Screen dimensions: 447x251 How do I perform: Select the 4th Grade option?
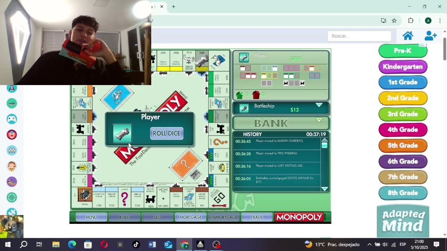click(403, 130)
